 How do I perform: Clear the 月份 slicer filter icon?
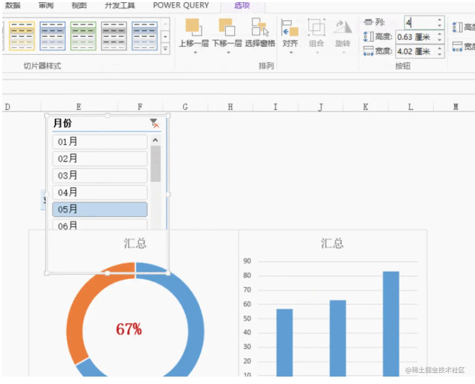(x=155, y=123)
